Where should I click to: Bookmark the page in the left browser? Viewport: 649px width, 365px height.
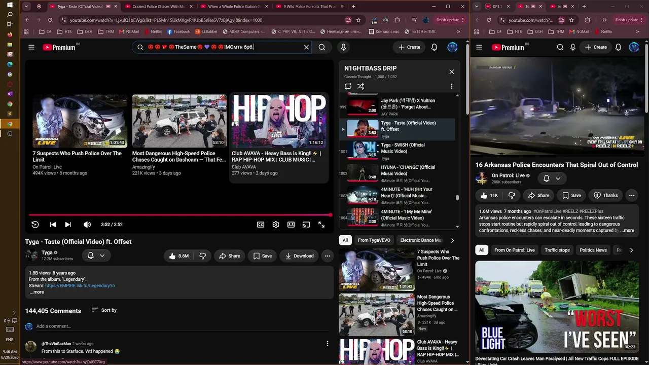358,20
